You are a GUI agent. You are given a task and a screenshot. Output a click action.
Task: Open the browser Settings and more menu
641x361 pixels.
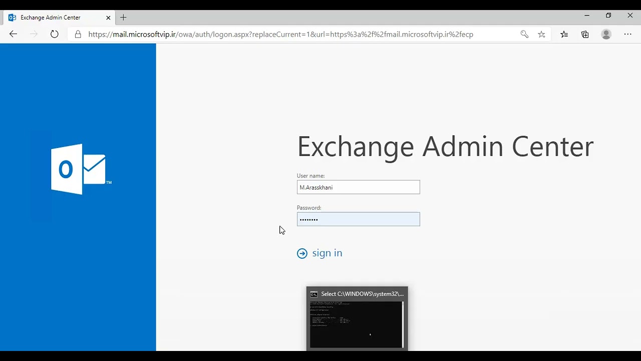pyautogui.click(x=628, y=34)
